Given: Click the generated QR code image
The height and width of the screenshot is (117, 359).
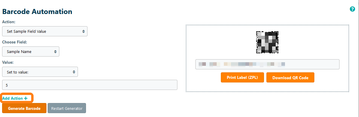Looking at the screenshot, I should point(267,42).
